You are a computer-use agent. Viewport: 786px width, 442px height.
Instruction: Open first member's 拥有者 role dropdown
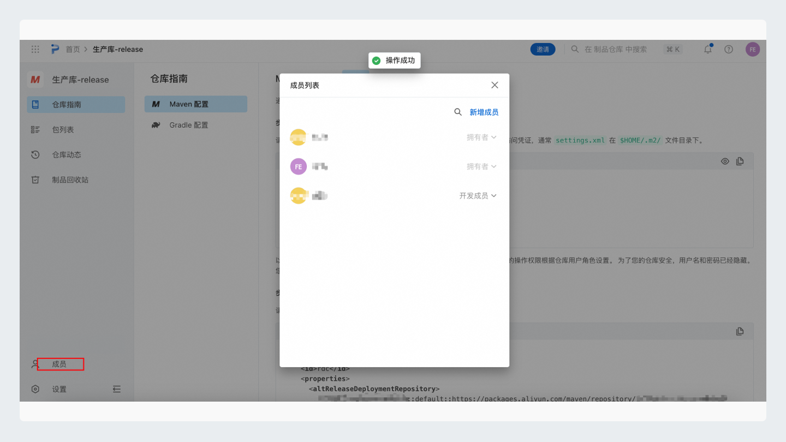[x=481, y=138]
